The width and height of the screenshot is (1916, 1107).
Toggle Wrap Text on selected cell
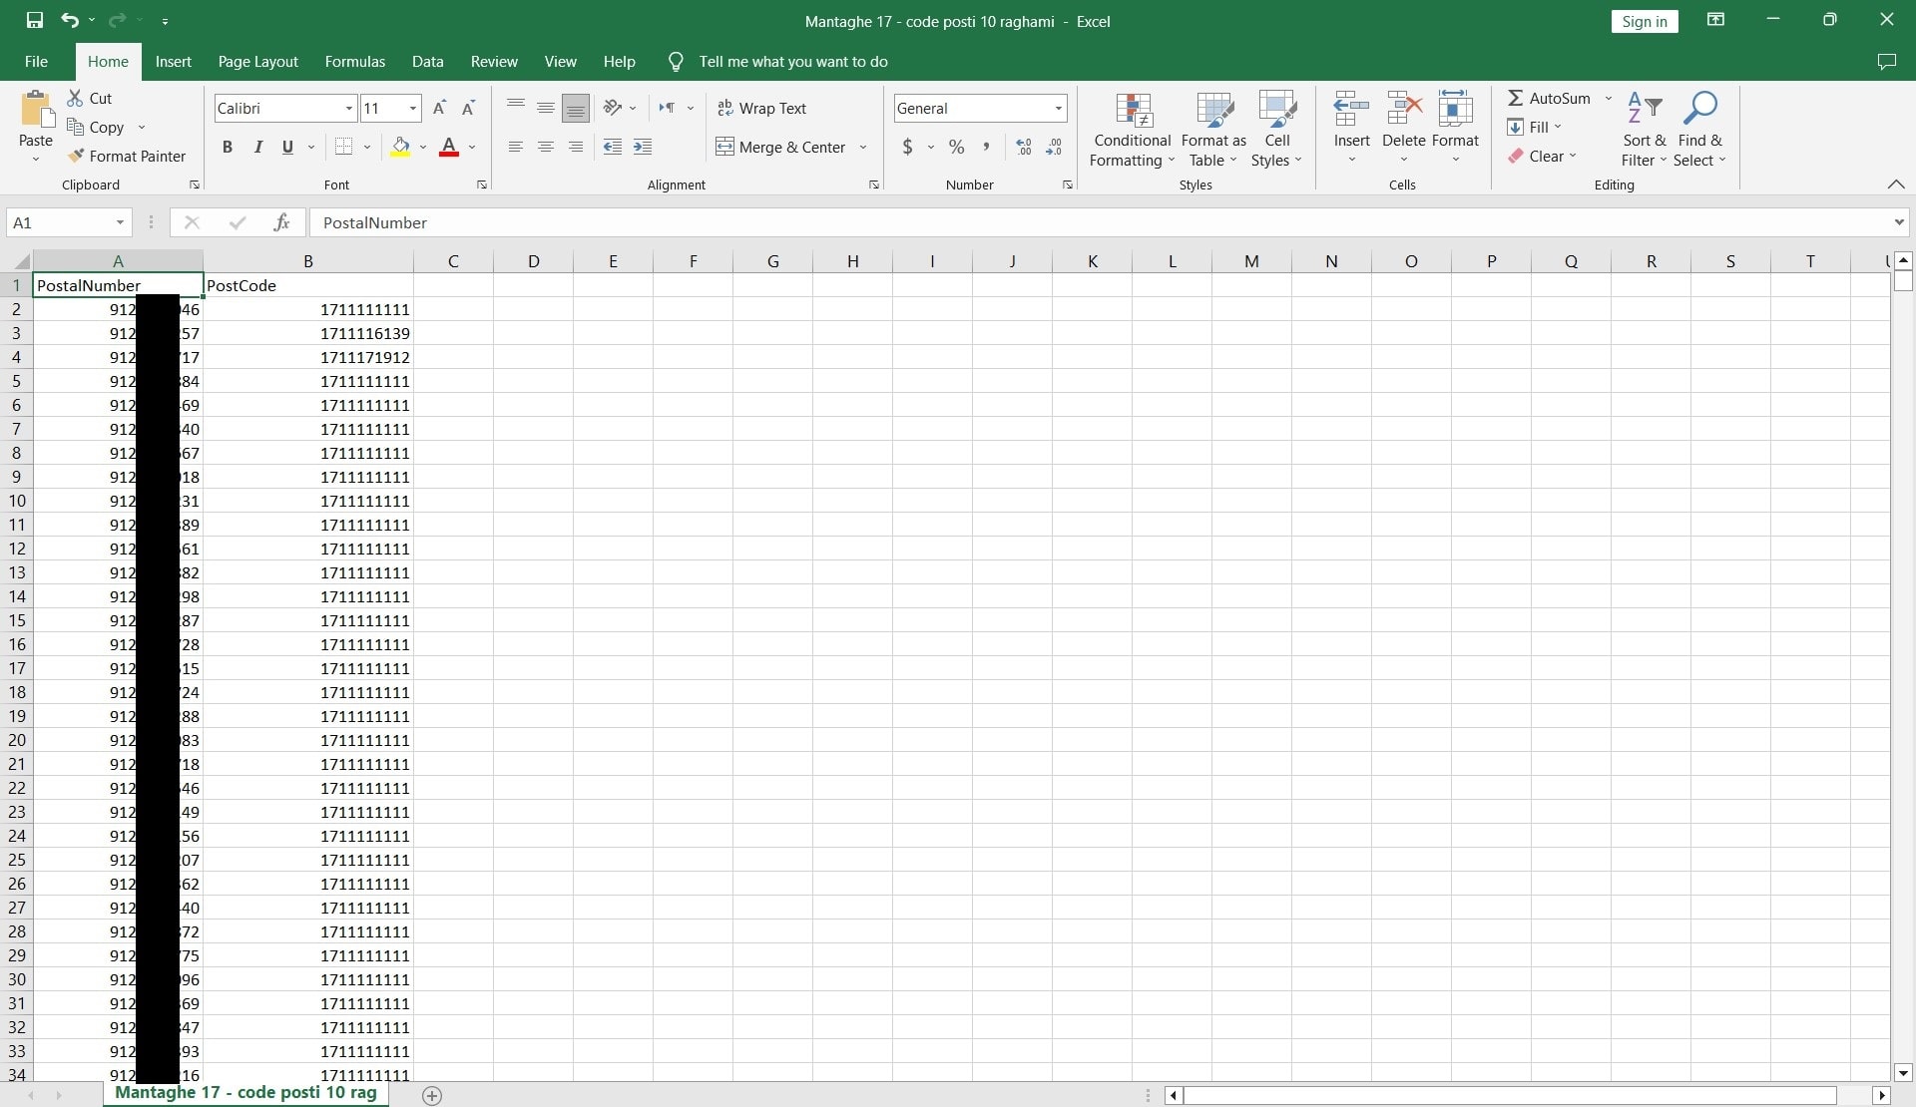click(x=761, y=108)
